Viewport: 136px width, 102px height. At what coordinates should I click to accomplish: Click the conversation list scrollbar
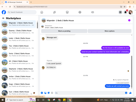tap(37, 25)
